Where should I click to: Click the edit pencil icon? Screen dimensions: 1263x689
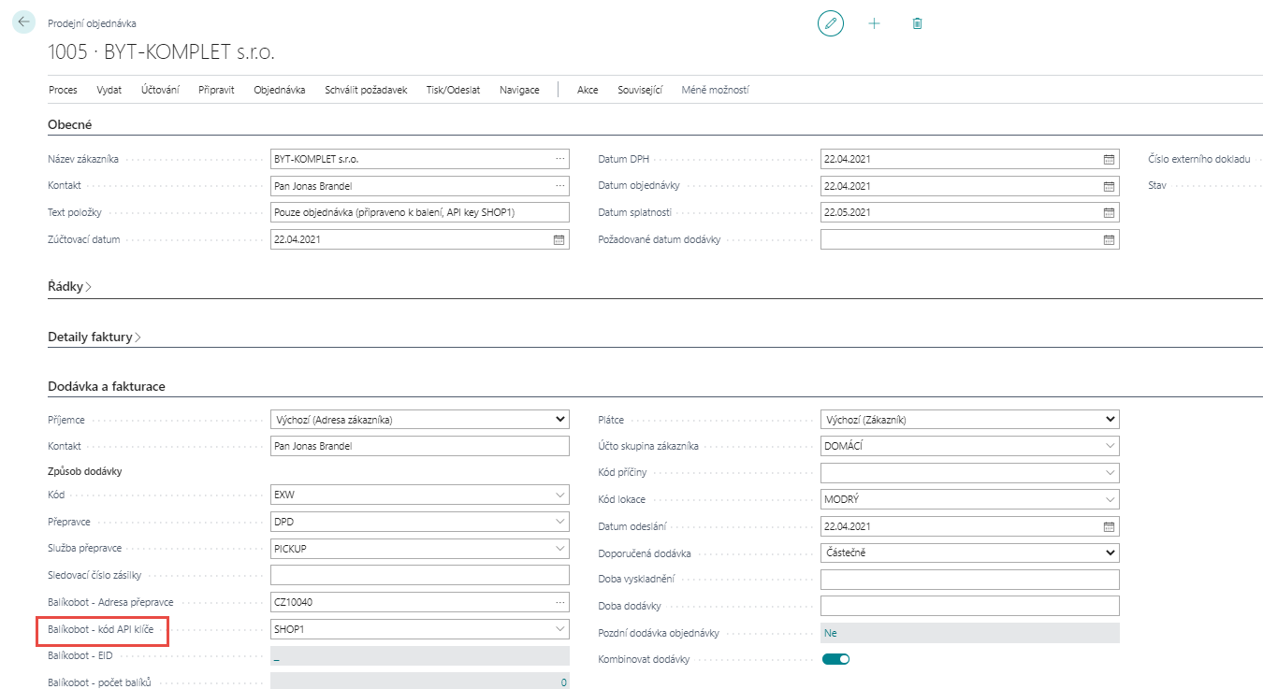pos(830,23)
